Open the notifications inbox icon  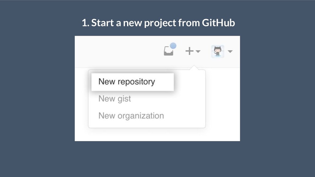click(168, 51)
